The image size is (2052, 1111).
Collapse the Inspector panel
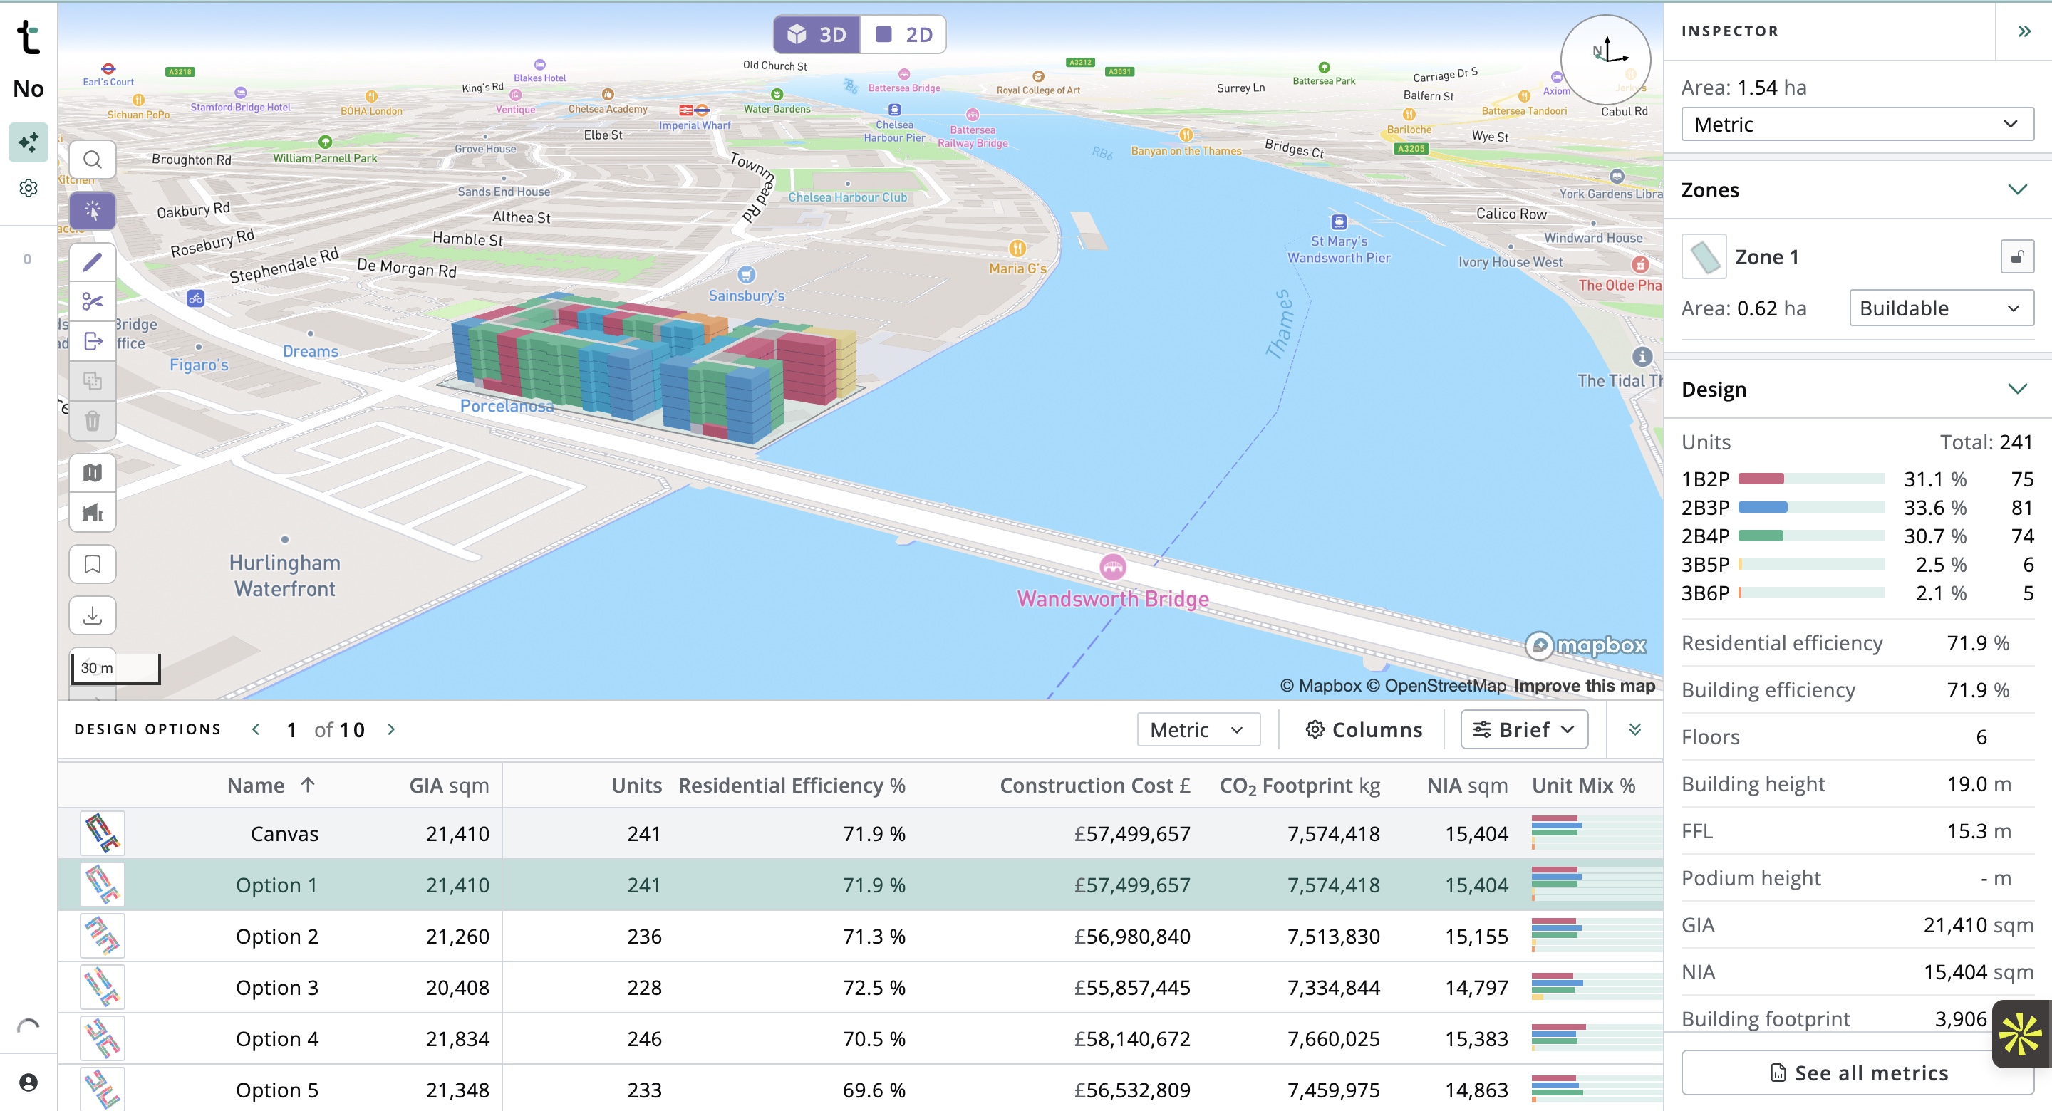2023,31
